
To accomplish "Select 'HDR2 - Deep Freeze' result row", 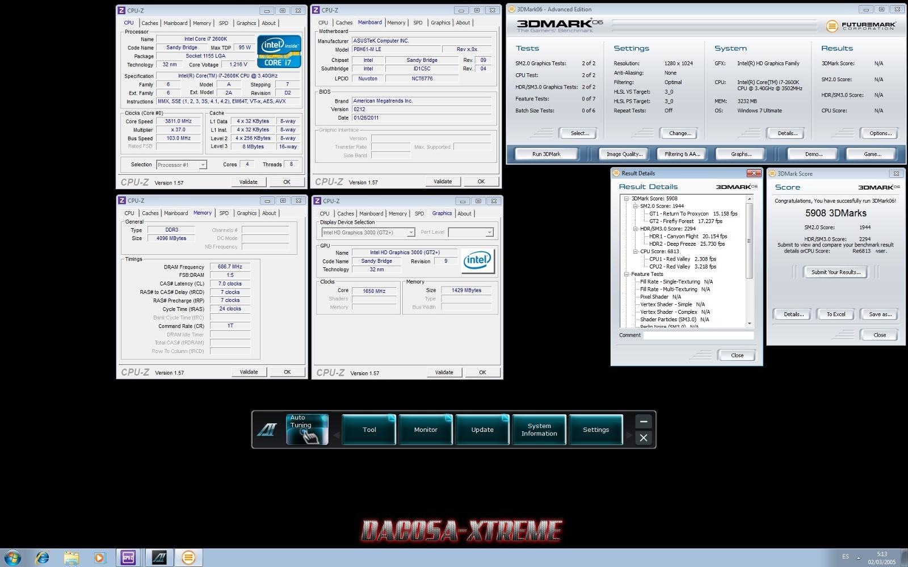I will pyautogui.click(x=687, y=244).
